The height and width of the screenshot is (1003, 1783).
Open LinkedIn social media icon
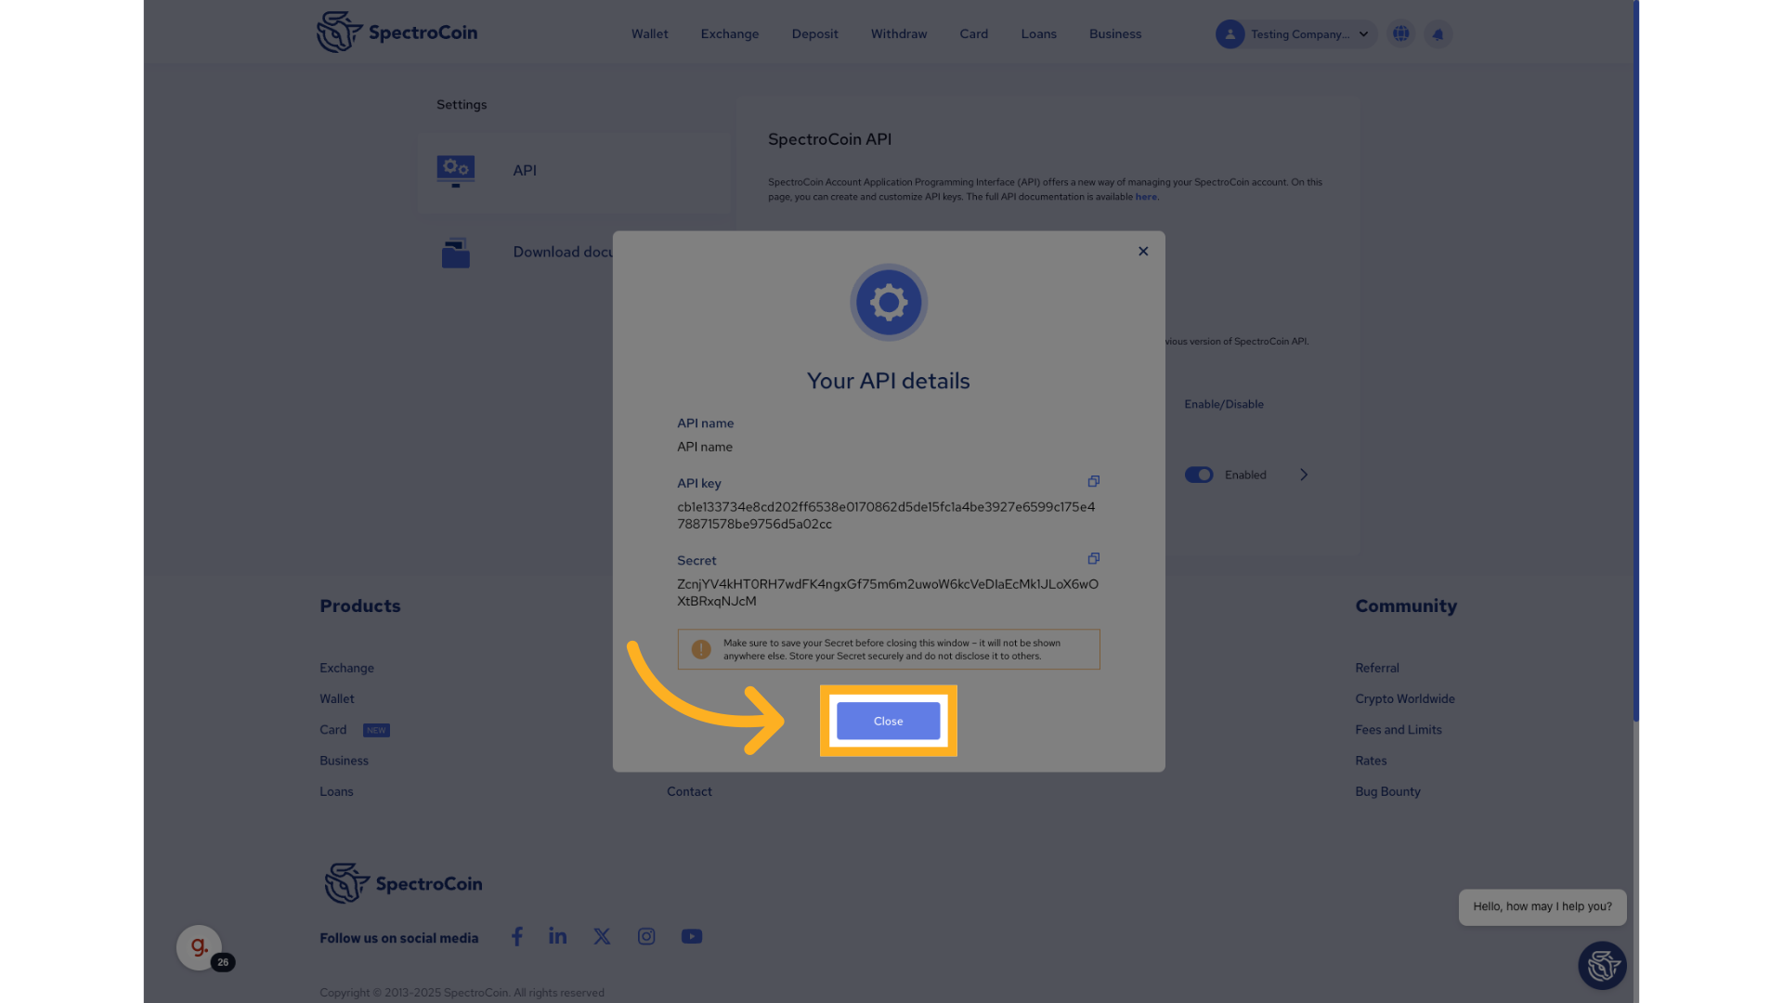click(557, 936)
